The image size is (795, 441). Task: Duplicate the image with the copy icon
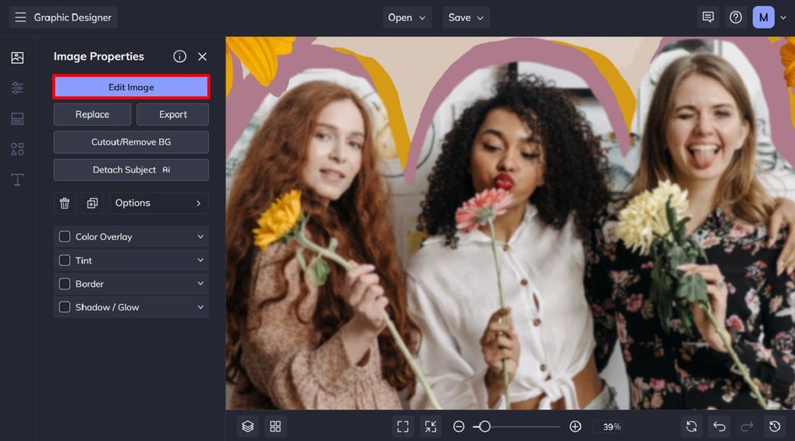[x=92, y=203]
